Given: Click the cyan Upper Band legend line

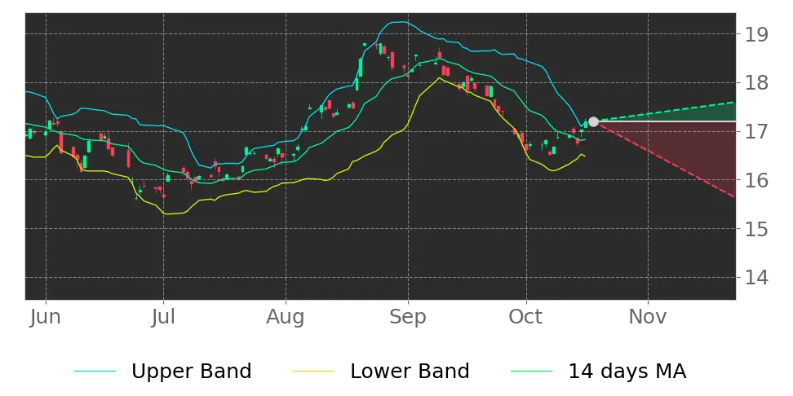Looking at the screenshot, I should click(95, 372).
